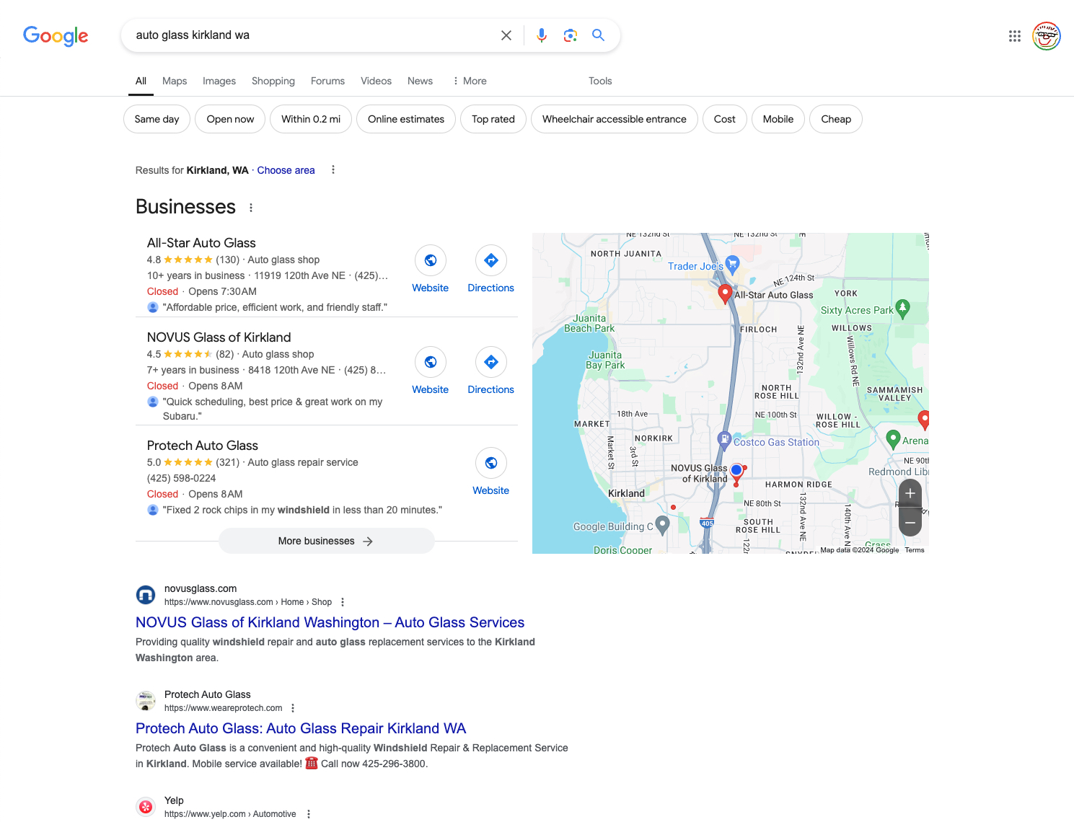Open Google Lens image search icon
1074x822 pixels.
coord(571,35)
